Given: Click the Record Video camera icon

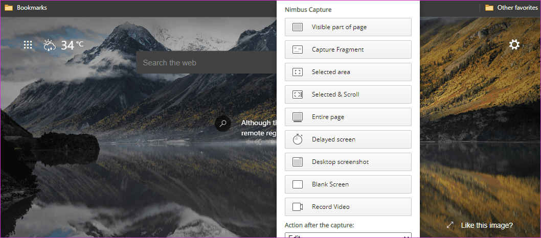Looking at the screenshot, I should coord(298,207).
